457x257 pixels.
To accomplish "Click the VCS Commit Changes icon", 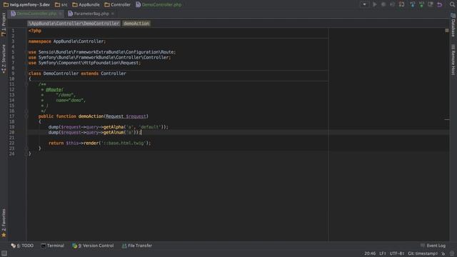I will tap(421, 5).
